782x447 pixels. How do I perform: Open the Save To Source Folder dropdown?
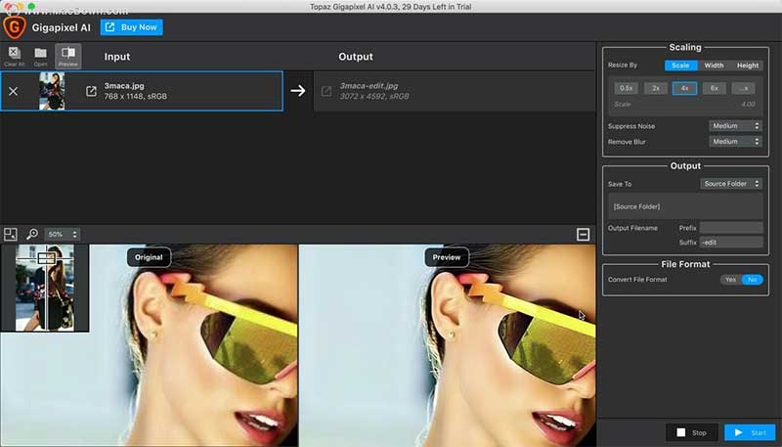point(731,184)
